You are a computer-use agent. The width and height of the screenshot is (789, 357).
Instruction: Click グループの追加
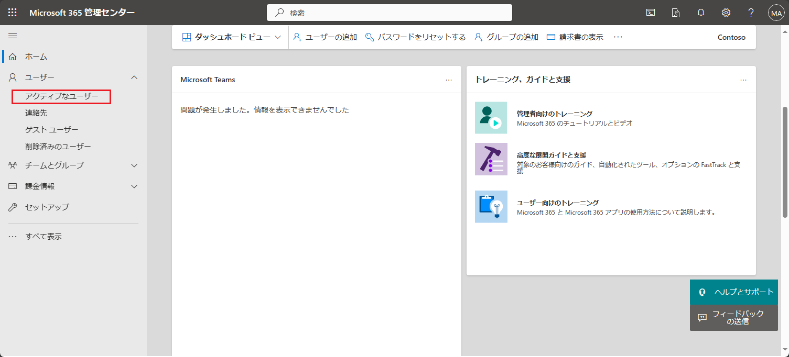coord(506,37)
